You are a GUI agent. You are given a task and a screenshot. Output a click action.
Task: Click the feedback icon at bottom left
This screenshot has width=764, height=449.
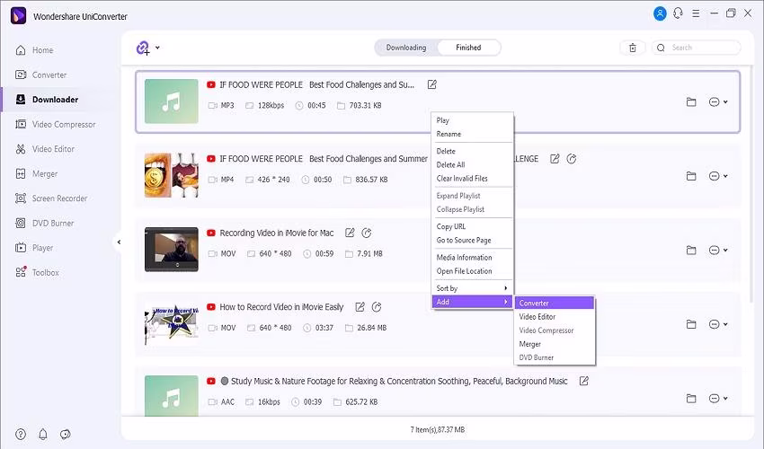coord(66,434)
